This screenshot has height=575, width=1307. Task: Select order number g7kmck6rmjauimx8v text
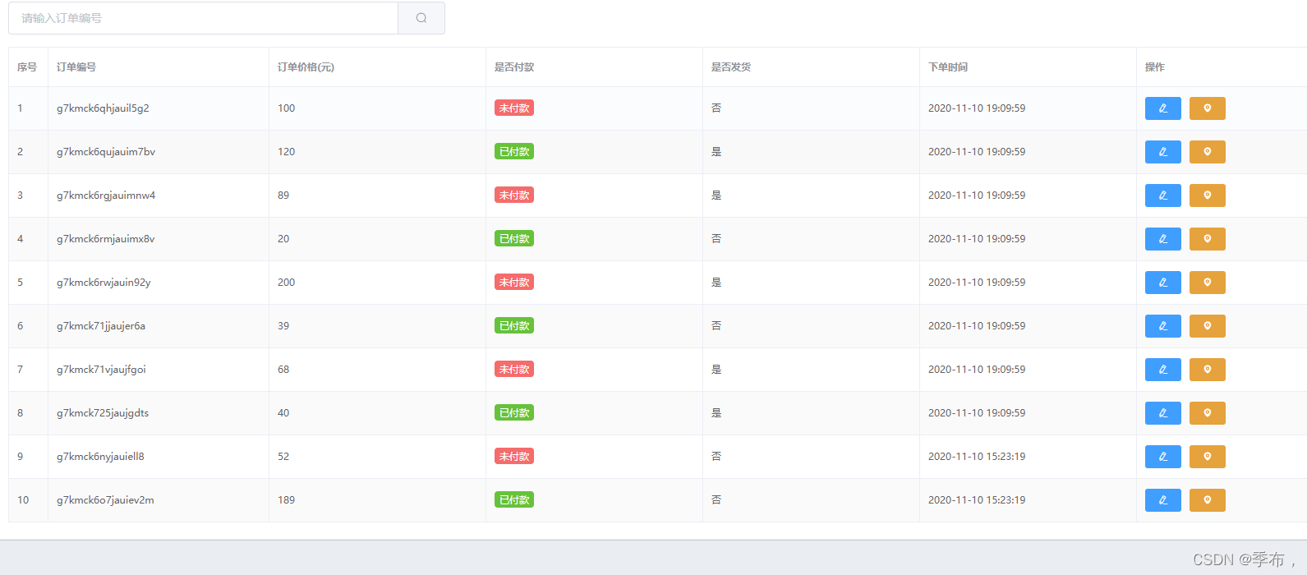[106, 239]
